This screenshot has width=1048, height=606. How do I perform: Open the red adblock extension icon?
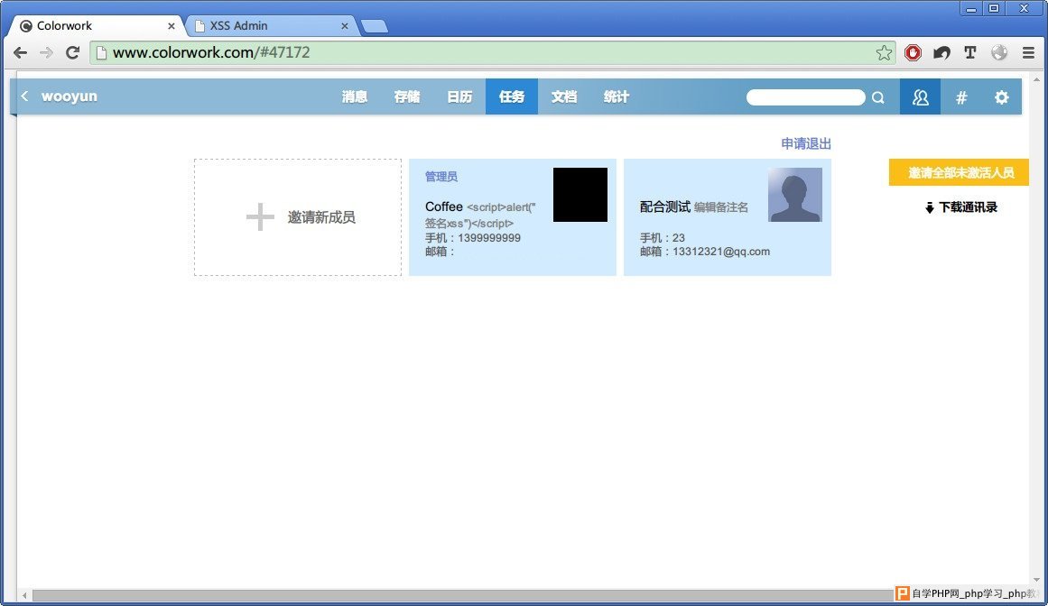coord(913,52)
